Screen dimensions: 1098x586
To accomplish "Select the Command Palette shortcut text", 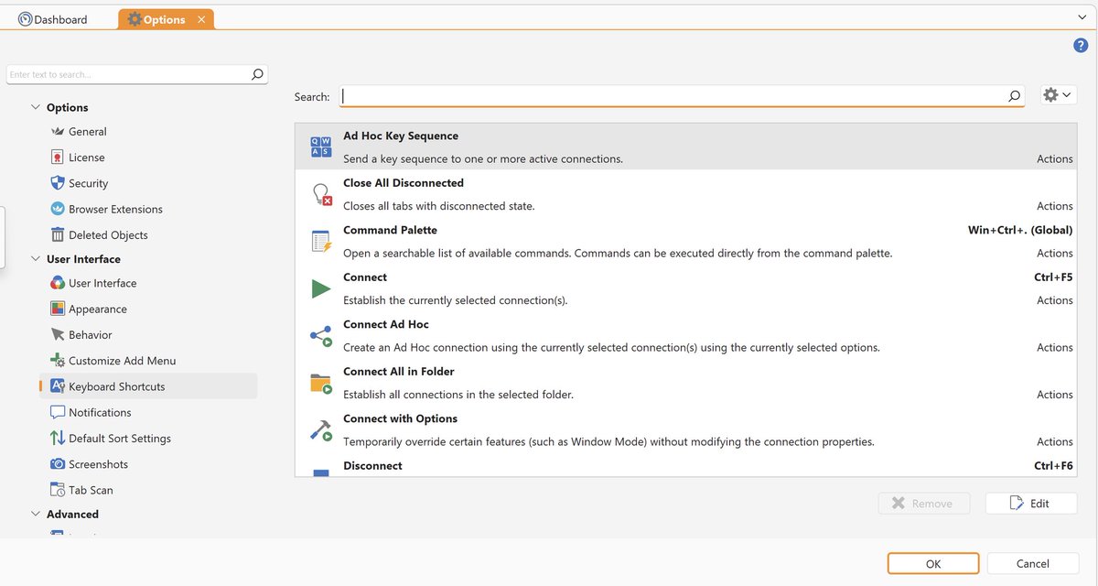I will [390, 230].
